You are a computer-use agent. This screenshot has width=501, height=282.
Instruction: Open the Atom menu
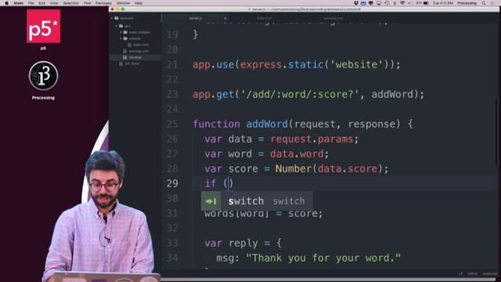pyautogui.click(x=19, y=3)
